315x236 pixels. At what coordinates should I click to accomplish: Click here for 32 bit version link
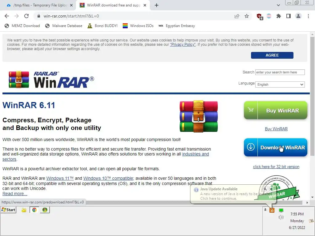276,167
